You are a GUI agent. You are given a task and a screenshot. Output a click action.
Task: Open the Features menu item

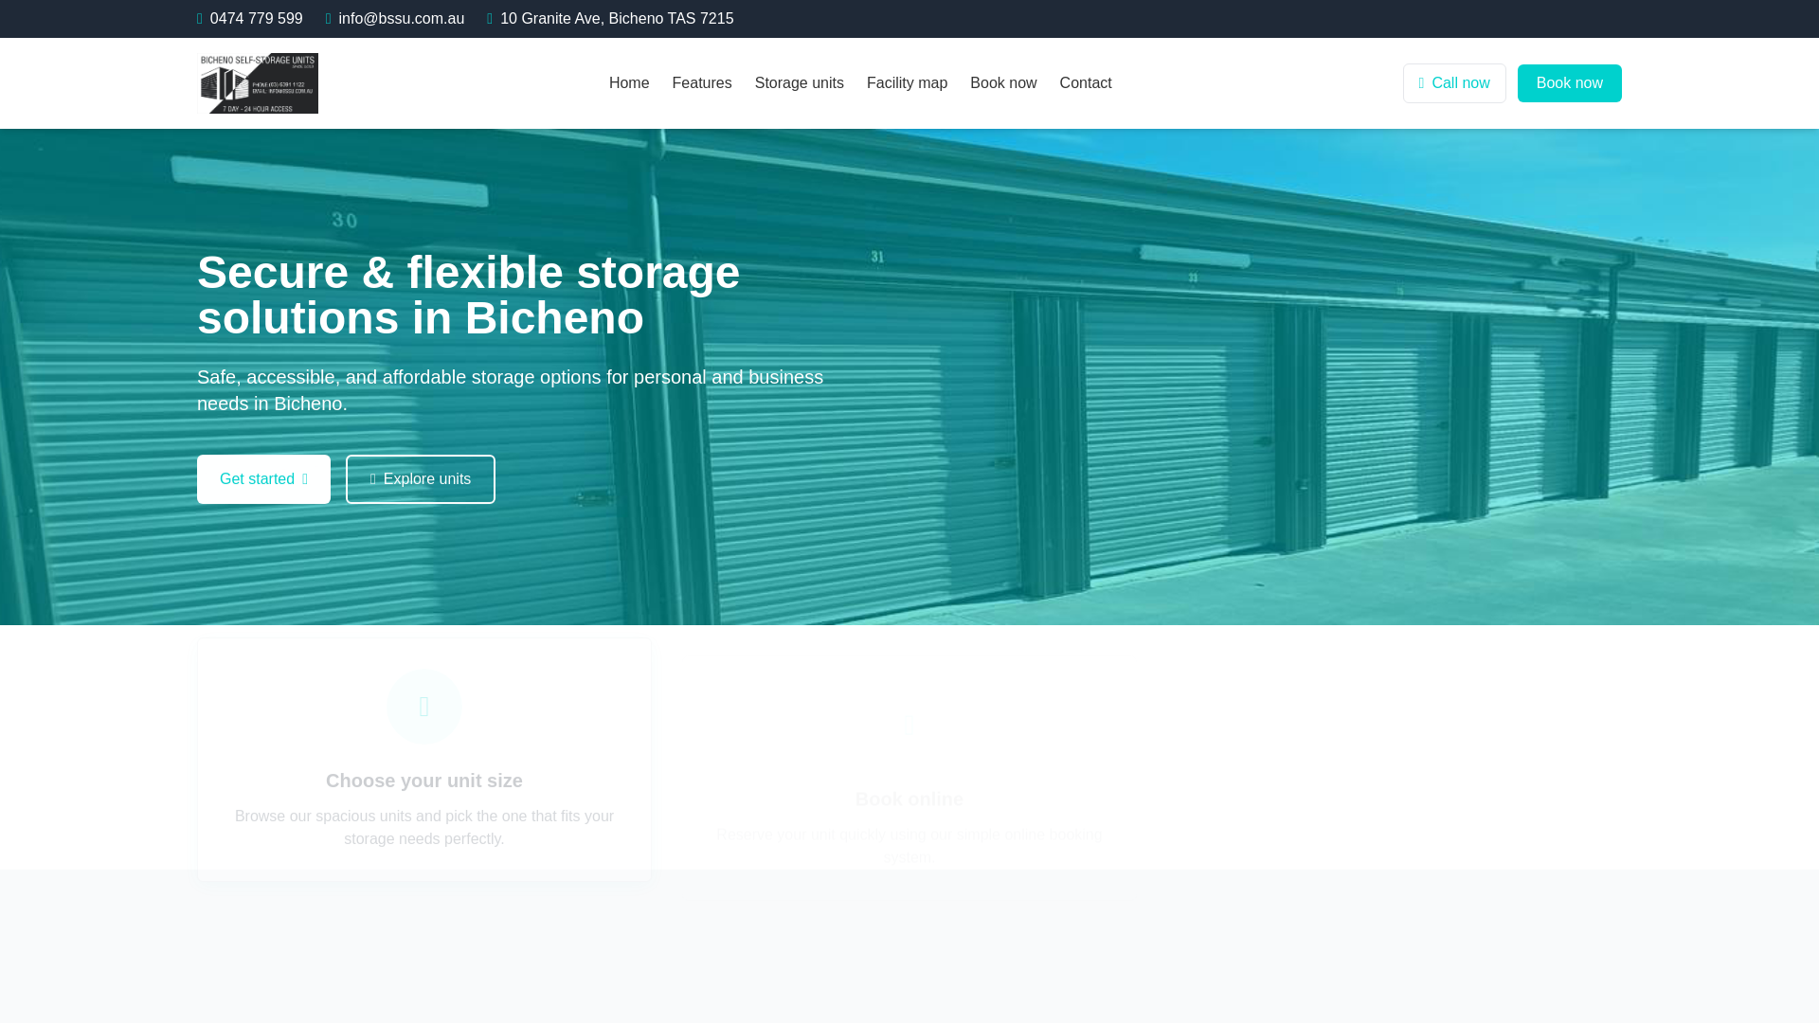(x=702, y=83)
